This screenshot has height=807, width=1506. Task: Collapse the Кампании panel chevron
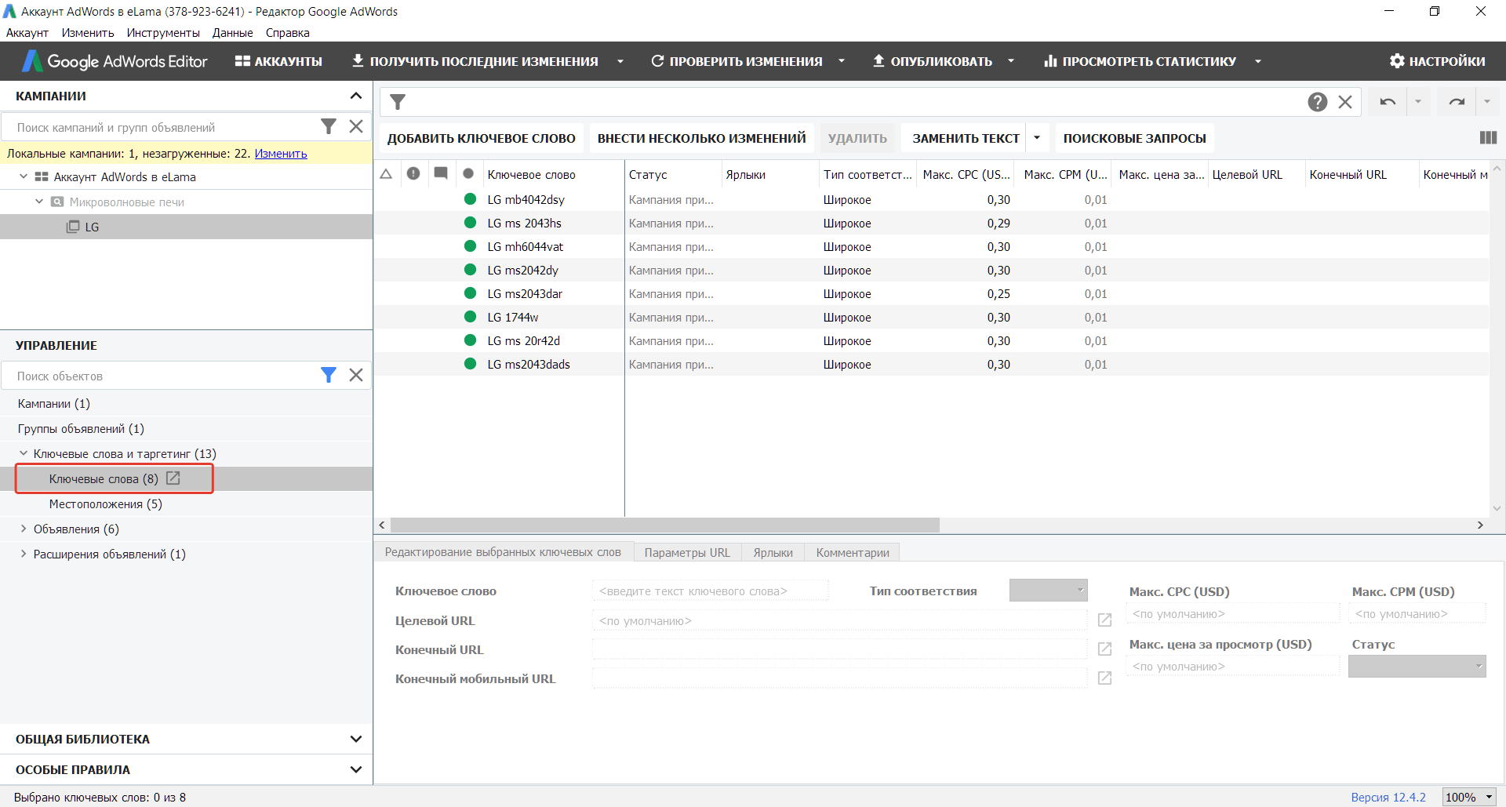point(356,96)
